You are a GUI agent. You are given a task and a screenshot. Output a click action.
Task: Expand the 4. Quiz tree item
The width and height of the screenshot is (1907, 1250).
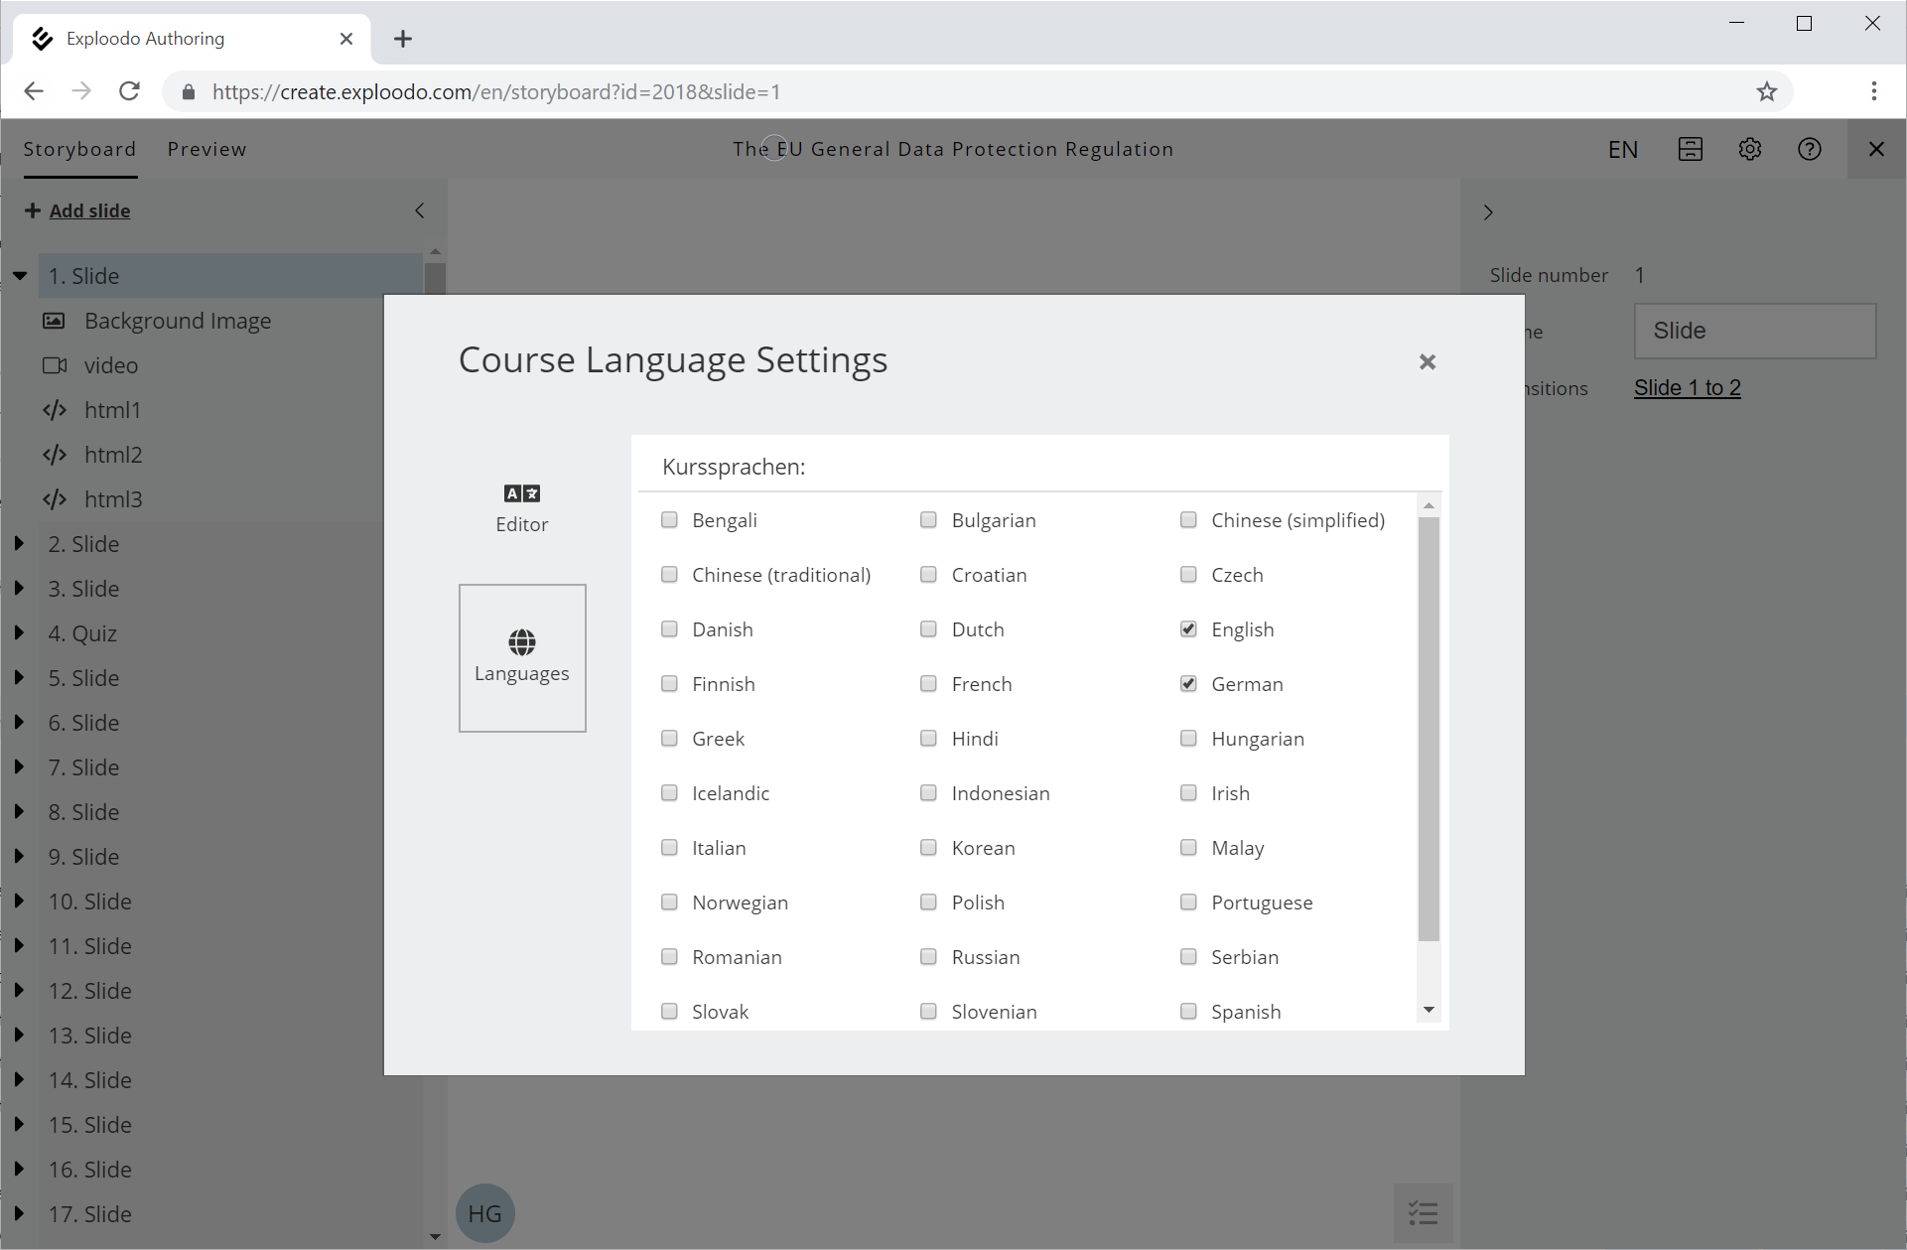point(19,633)
